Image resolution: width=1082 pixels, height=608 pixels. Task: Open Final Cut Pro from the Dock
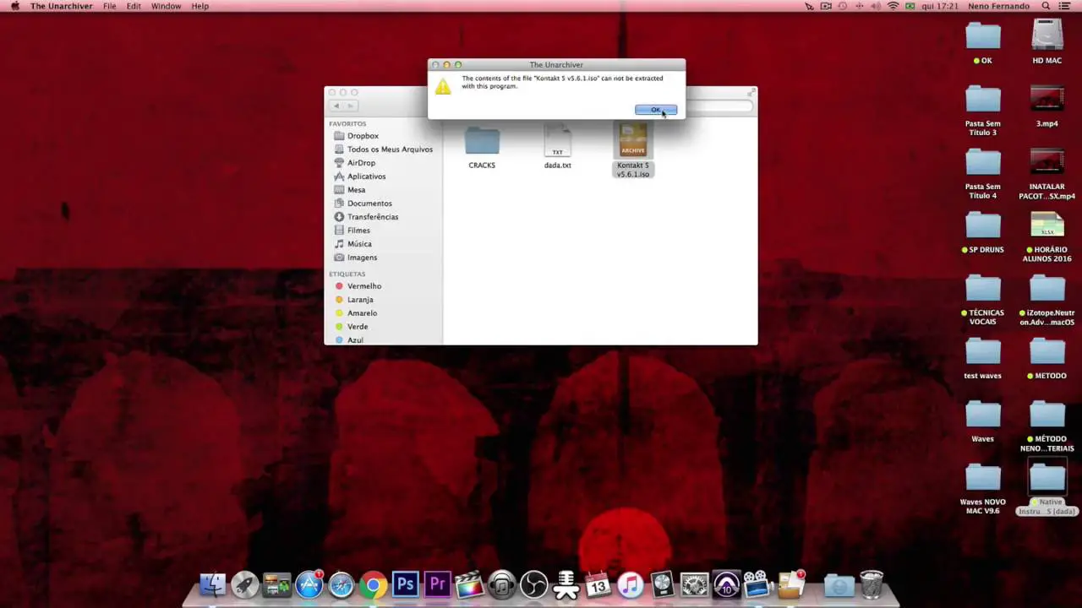click(x=469, y=584)
